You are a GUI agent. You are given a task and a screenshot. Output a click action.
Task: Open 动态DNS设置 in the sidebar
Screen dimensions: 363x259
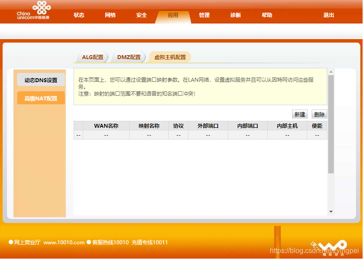[41, 80]
